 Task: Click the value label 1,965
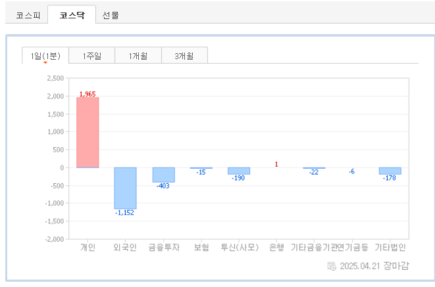[88, 94]
